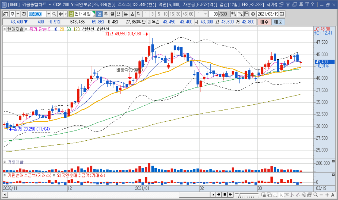Rewind the chart replay
338x200 pixels.
click(x=219, y=195)
